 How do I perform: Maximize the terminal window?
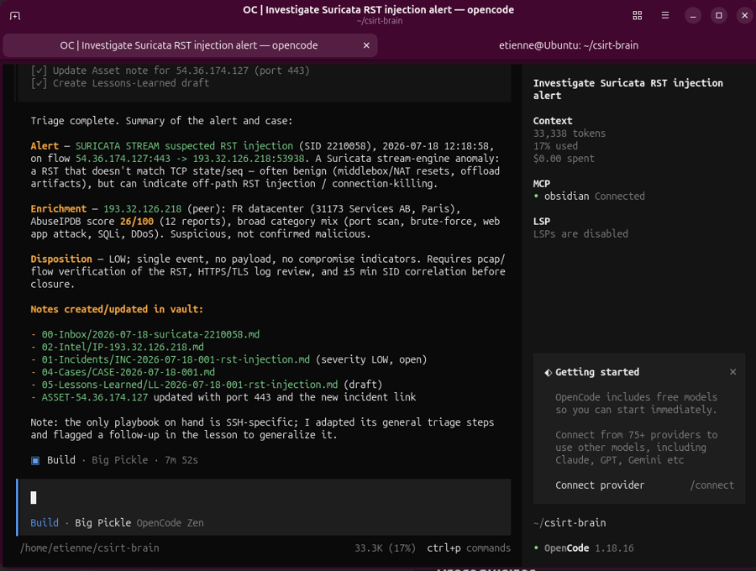click(x=718, y=16)
